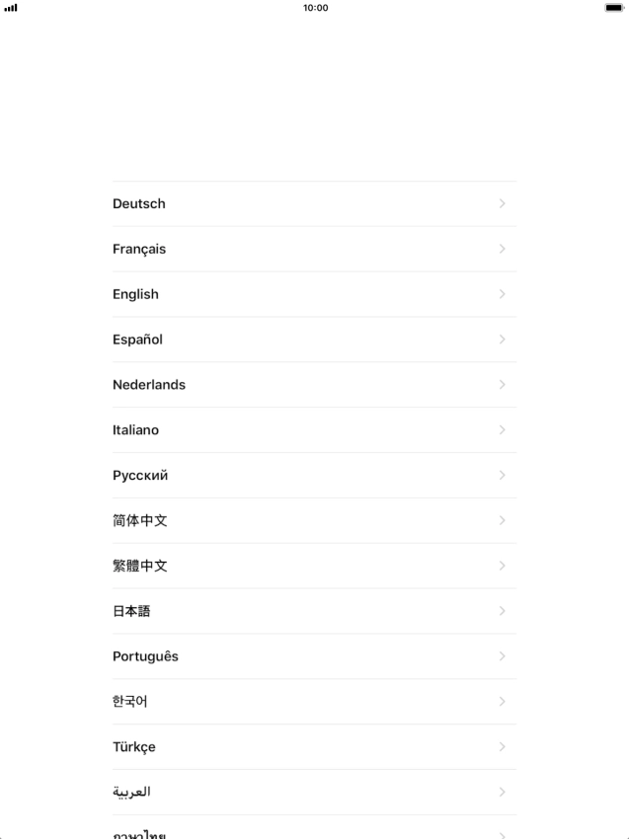Click the chevron beside Русский
The height and width of the screenshot is (839, 629).
[x=503, y=475]
